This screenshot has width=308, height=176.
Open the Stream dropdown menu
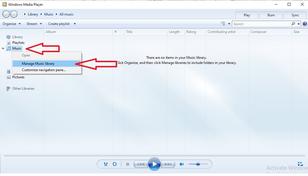pyautogui.click(x=34, y=24)
